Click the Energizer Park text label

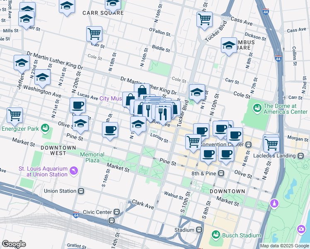click(x=20, y=129)
